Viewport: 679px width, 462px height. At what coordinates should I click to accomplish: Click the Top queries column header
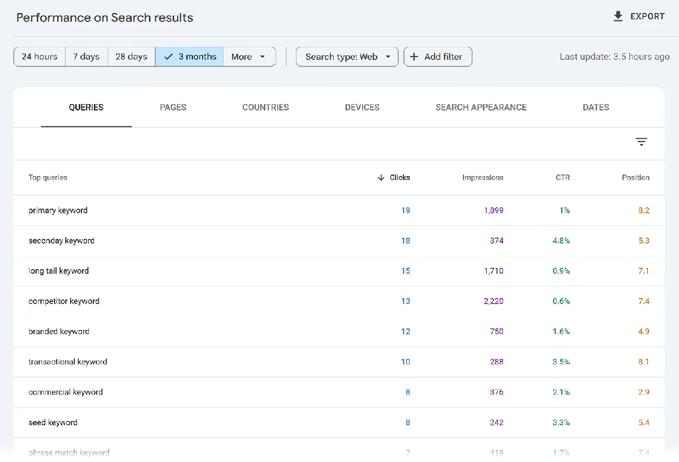[48, 178]
